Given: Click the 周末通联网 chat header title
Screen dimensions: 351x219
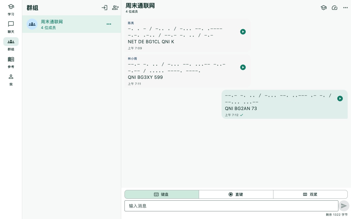Looking at the screenshot, I should (x=140, y=5).
